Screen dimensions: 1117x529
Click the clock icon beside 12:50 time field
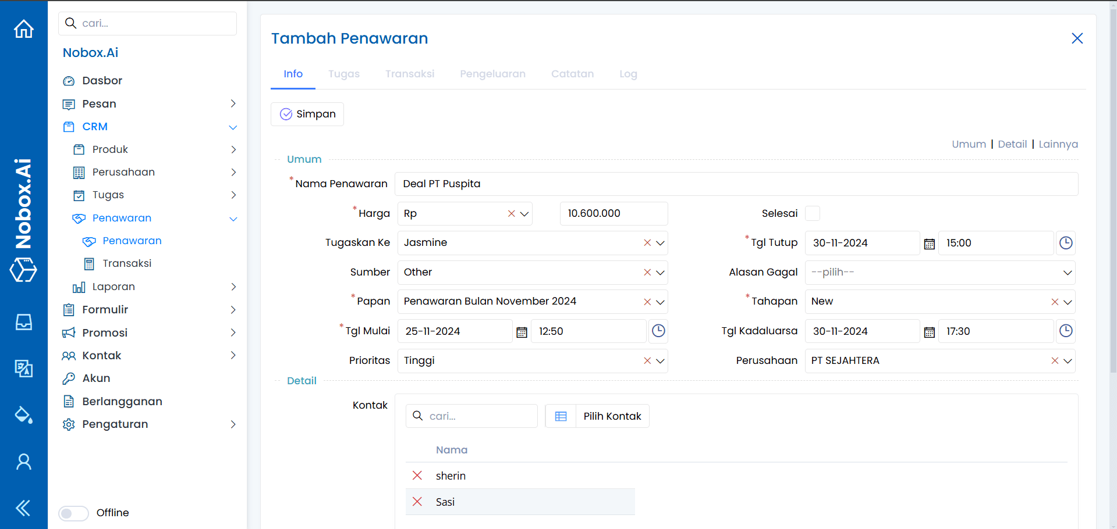tap(658, 331)
